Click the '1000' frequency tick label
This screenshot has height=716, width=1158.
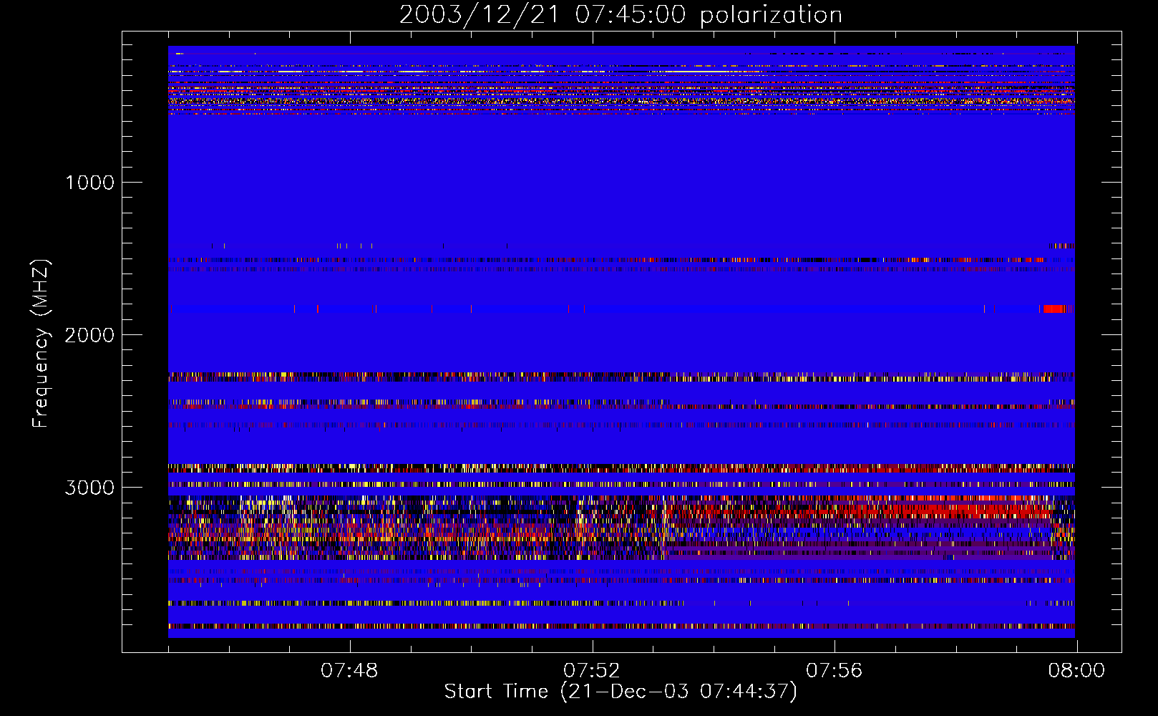tap(89, 183)
